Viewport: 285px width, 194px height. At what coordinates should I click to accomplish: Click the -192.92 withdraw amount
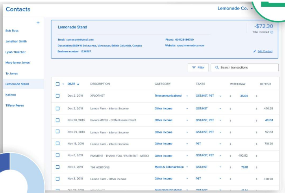[x=243, y=156]
